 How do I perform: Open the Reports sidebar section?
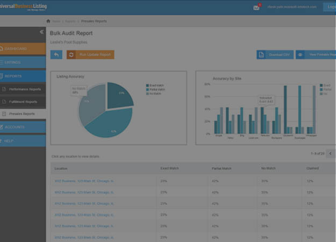[x=23, y=76]
